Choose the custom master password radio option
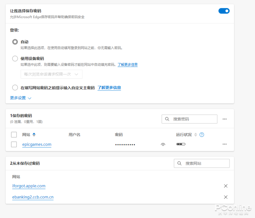Image resolution: width=255 pixels, height=218 pixels. point(15,87)
